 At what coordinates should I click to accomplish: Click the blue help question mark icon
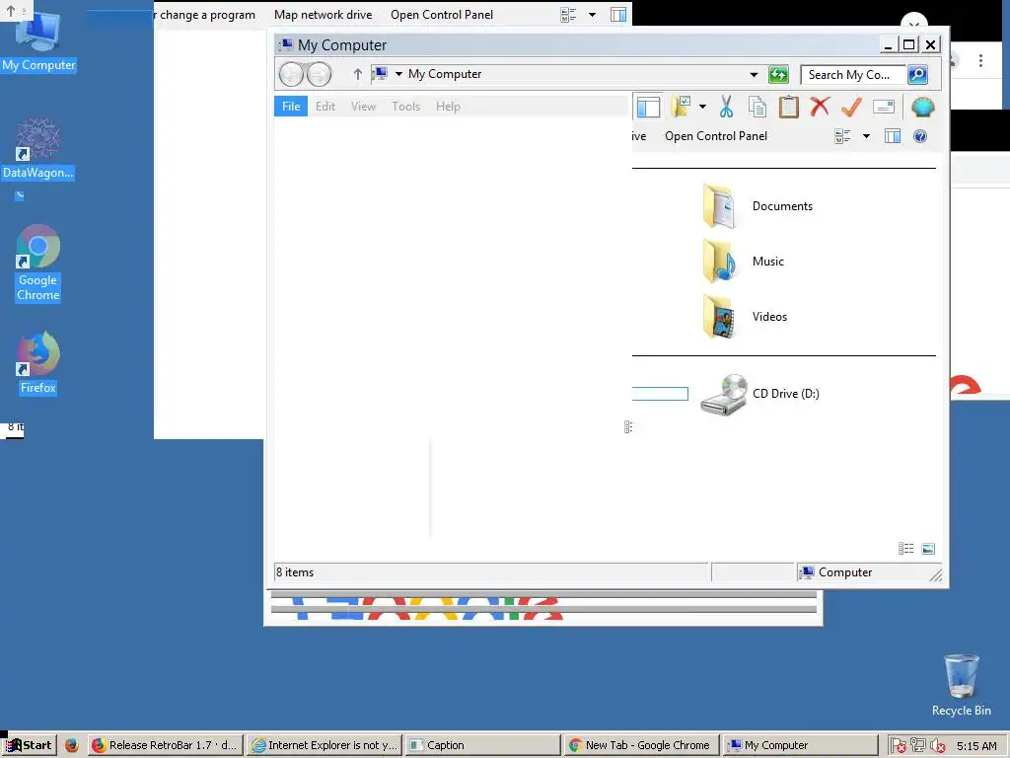click(920, 136)
